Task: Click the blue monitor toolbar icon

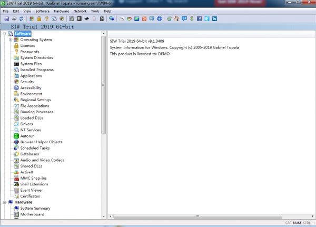Action: click(x=152, y=19)
